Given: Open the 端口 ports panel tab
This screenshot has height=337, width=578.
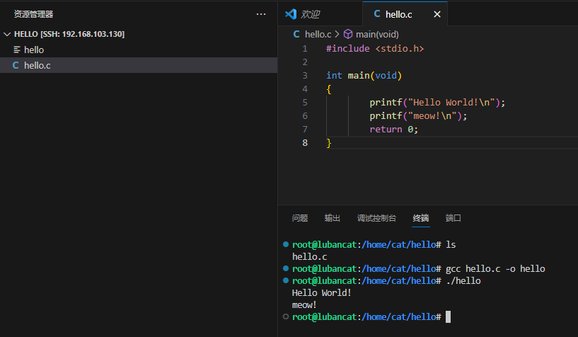Looking at the screenshot, I should coord(453,218).
